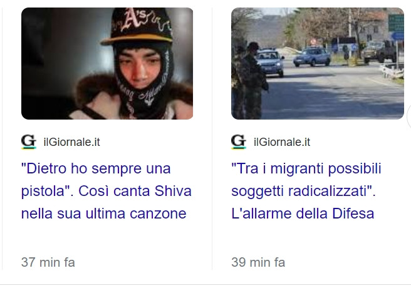
Task: Click the ilGiornale G logo above the migranti headline
Action: [239, 142]
